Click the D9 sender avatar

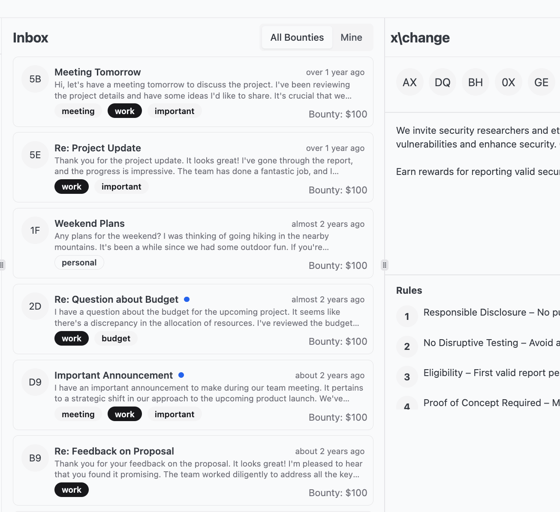[x=35, y=382]
